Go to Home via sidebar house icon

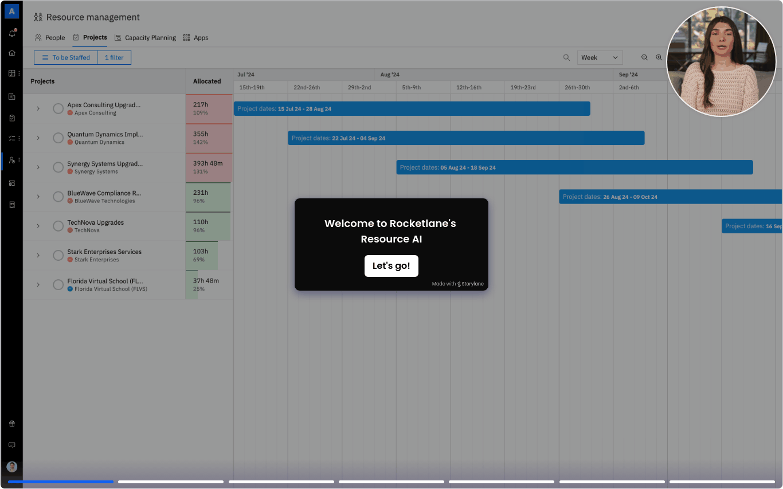[x=11, y=53]
